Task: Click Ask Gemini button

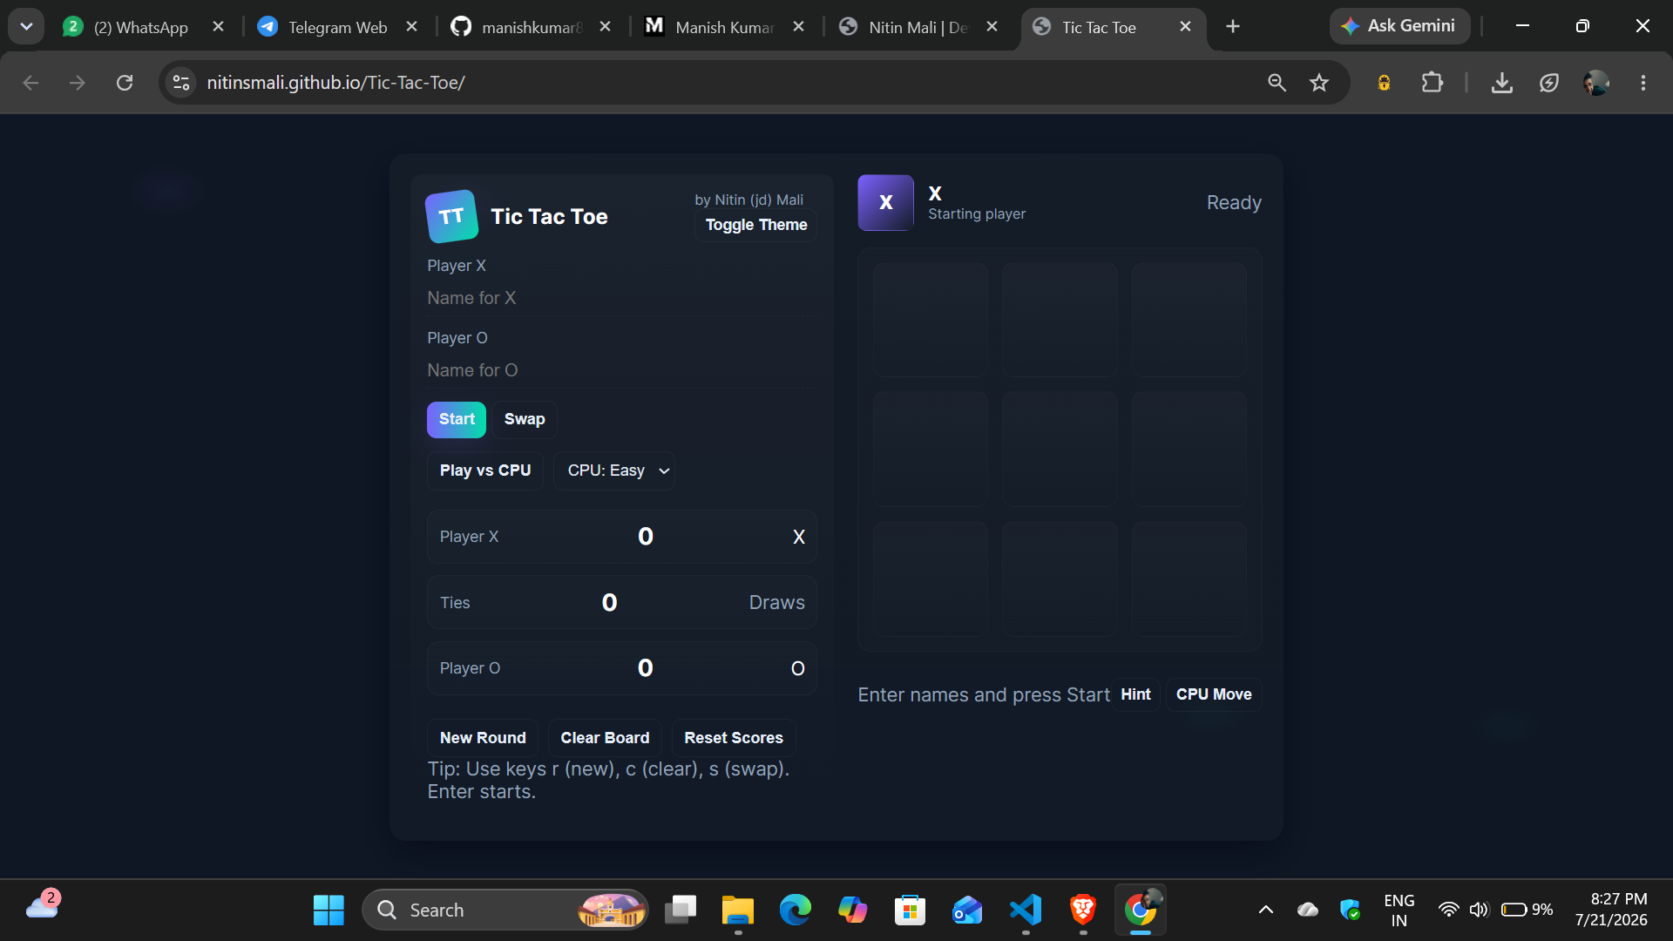Action: (1399, 26)
